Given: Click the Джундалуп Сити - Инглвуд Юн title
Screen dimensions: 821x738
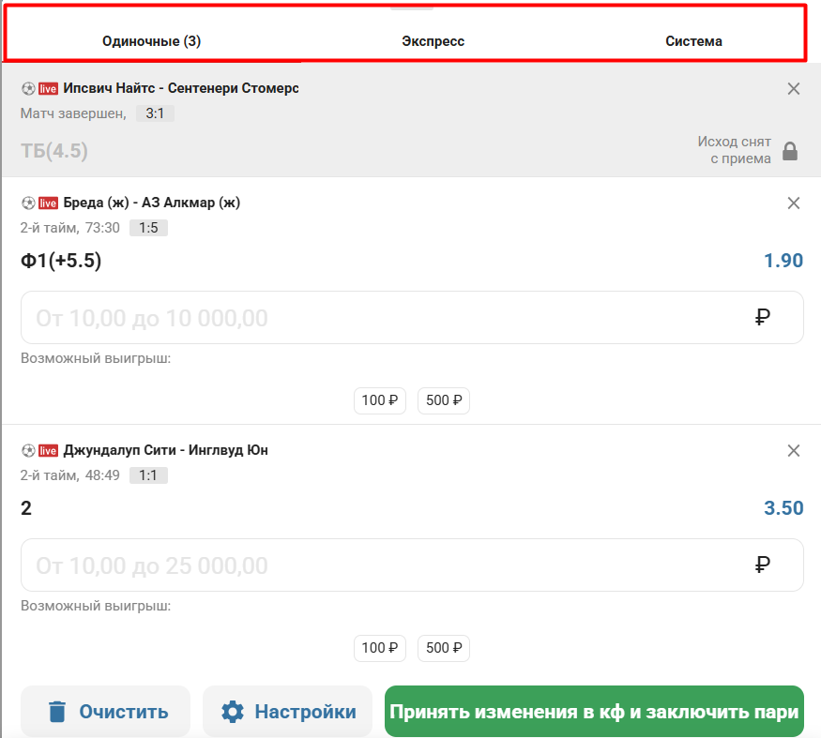Looking at the screenshot, I should tap(165, 450).
